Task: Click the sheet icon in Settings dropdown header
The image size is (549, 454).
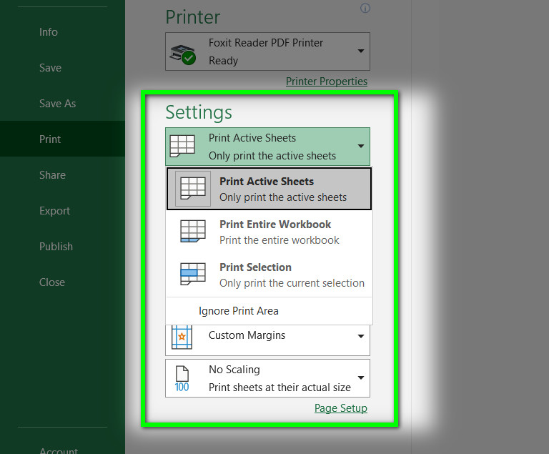Action: pyautogui.click(x=182, y=147)
